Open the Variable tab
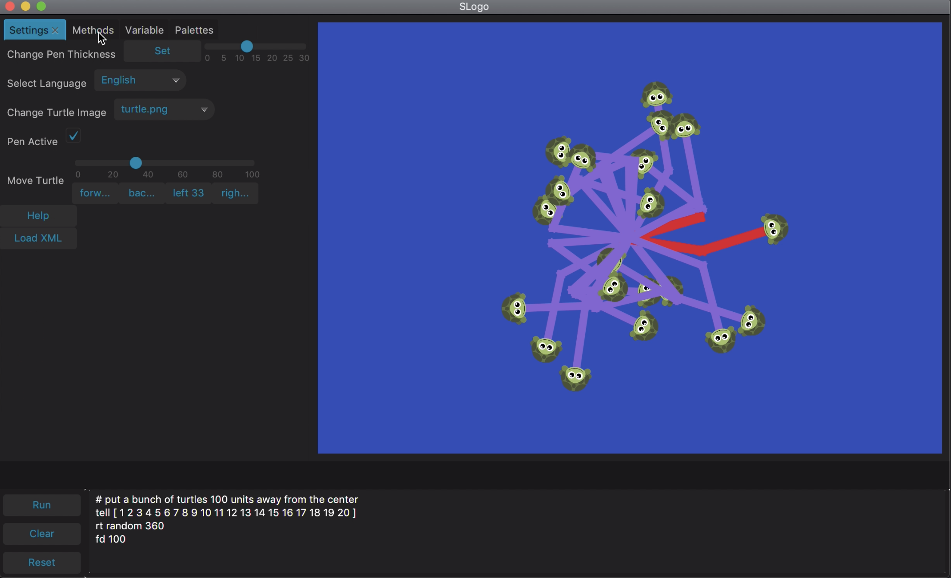This screenshot has height=578, width=951. click(144, 30)
